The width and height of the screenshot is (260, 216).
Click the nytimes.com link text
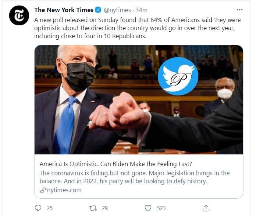coord(64,190)
